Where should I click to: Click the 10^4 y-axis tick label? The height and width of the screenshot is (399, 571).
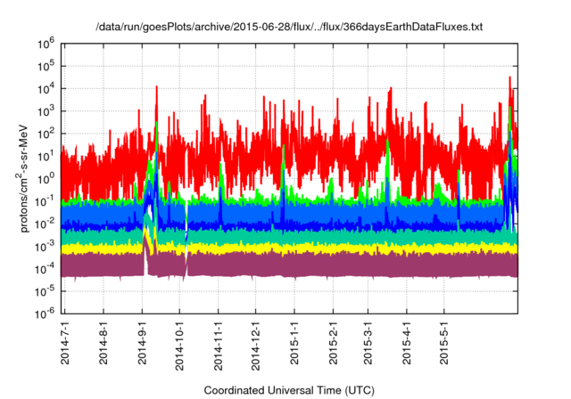click(x=46, y=89)
